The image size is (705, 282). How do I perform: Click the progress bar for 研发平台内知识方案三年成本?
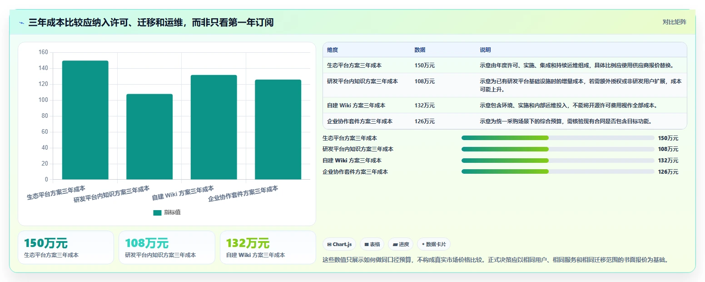(558, 149)
